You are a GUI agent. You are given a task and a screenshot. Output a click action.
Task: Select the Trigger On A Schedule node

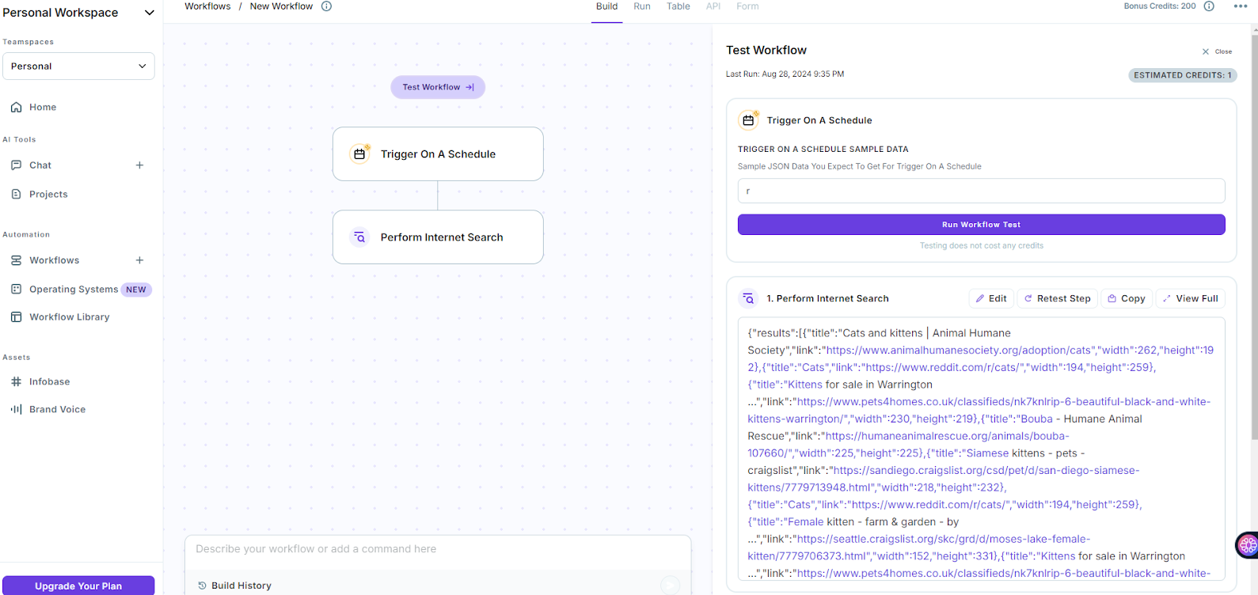tap(438, 154)
